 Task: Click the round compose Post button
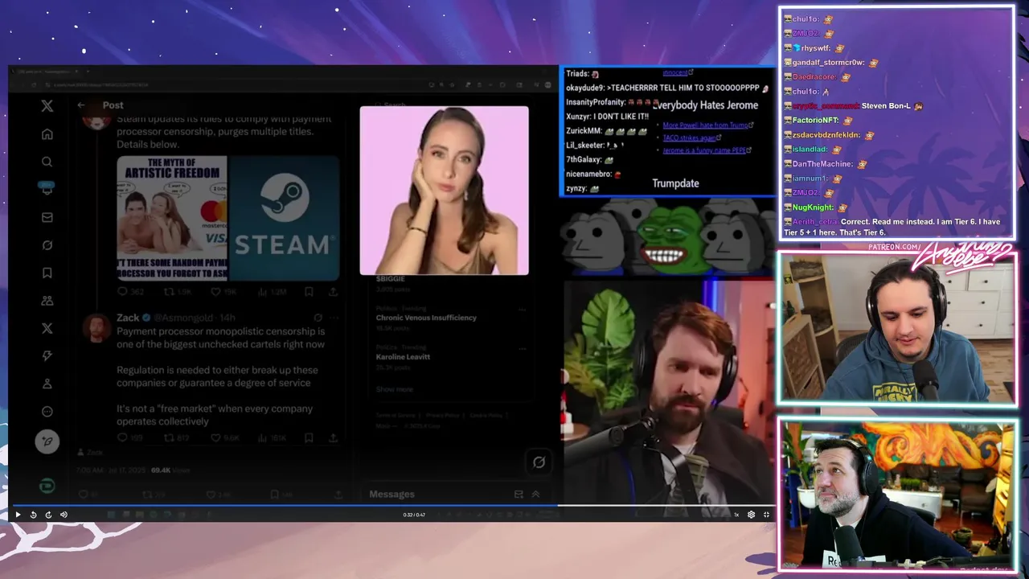[x=47, y=441]
